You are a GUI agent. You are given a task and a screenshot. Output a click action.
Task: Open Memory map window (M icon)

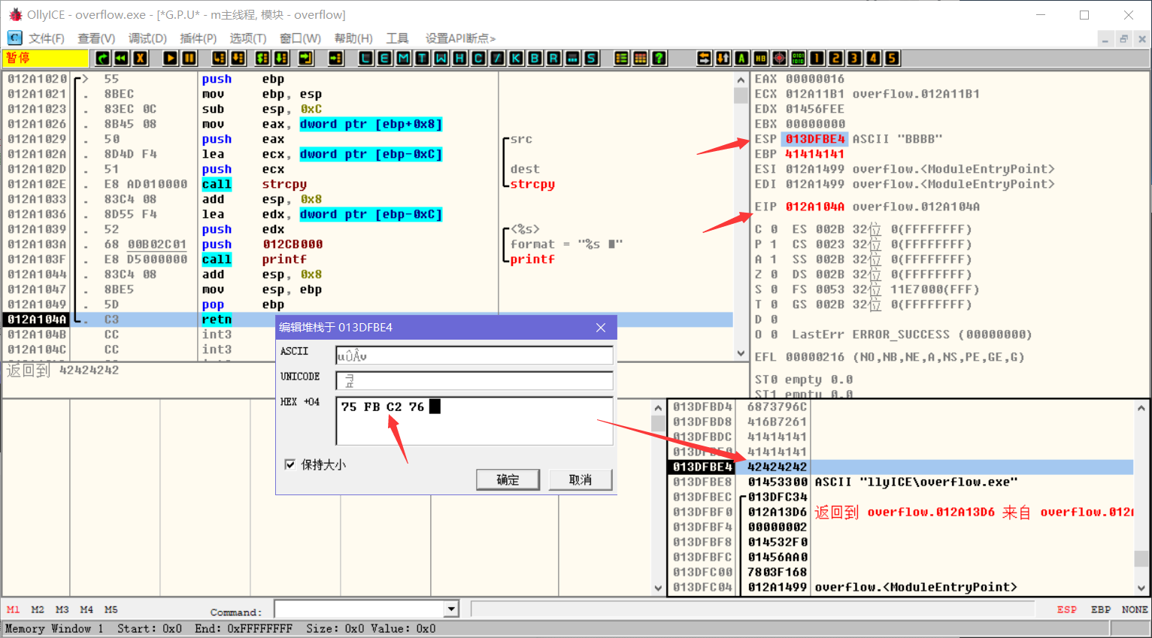(404, 58)
